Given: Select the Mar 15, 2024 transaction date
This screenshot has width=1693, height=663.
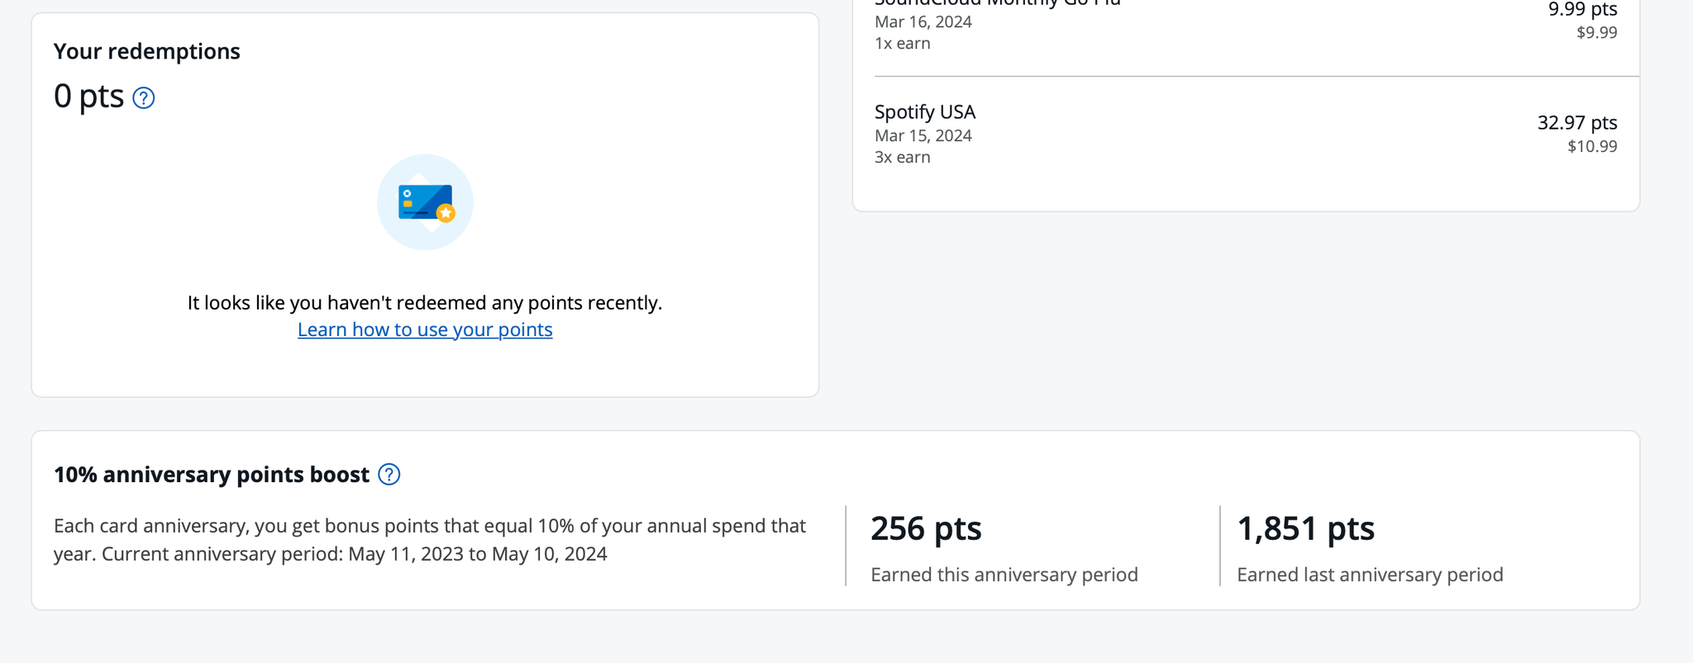Looking at the screenshot, I should coord(923,135).
